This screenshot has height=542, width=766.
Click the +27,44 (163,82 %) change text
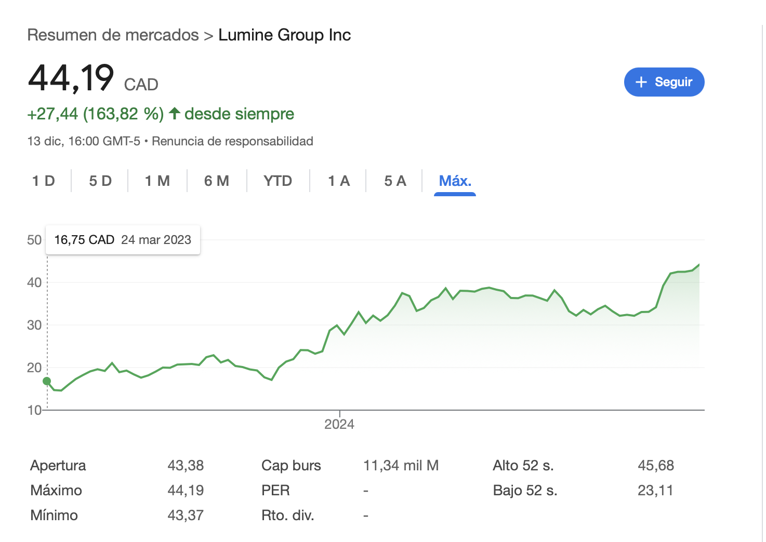96,114
